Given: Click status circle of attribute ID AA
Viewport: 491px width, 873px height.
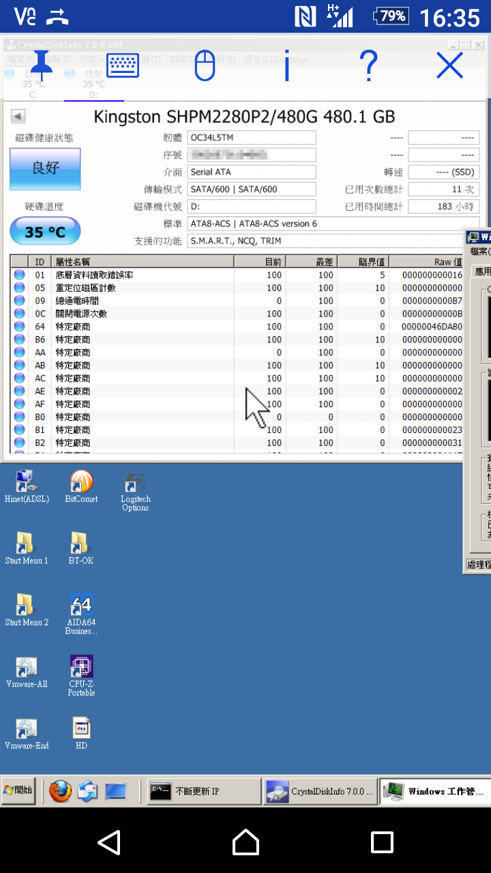Looking at the screenshot, I should point(19,353).
